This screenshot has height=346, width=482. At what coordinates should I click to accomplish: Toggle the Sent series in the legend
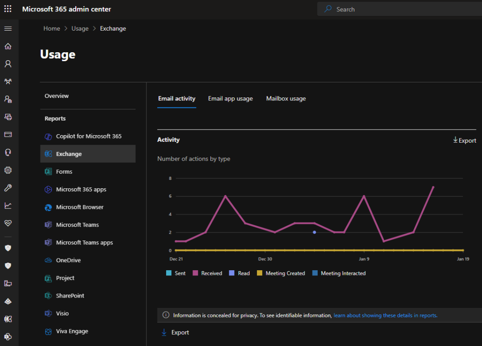coord(176,273)
